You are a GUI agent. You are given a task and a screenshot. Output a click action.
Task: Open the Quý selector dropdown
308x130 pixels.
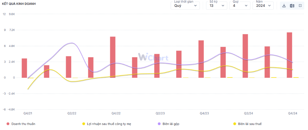tap(240, 6)
